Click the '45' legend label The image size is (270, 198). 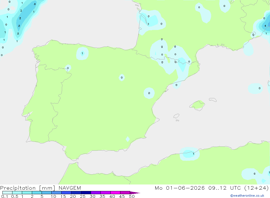pyautogui.click(x=122, y=196)
